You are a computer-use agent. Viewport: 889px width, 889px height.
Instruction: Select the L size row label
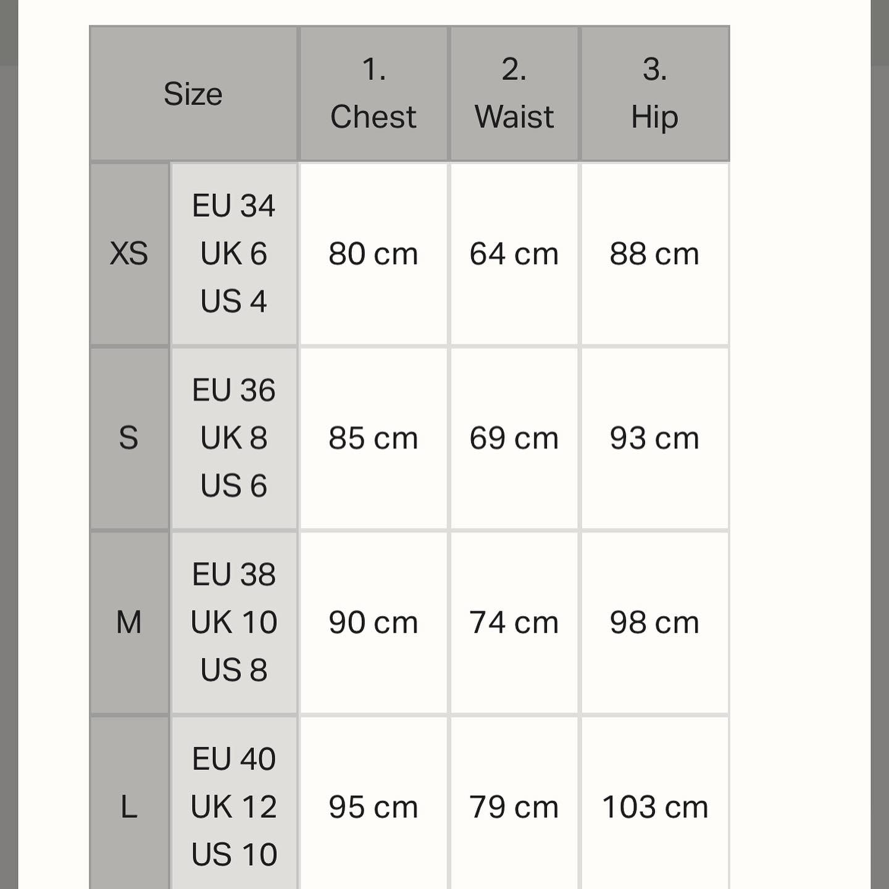pyautogui.click(x=129, y=806)
